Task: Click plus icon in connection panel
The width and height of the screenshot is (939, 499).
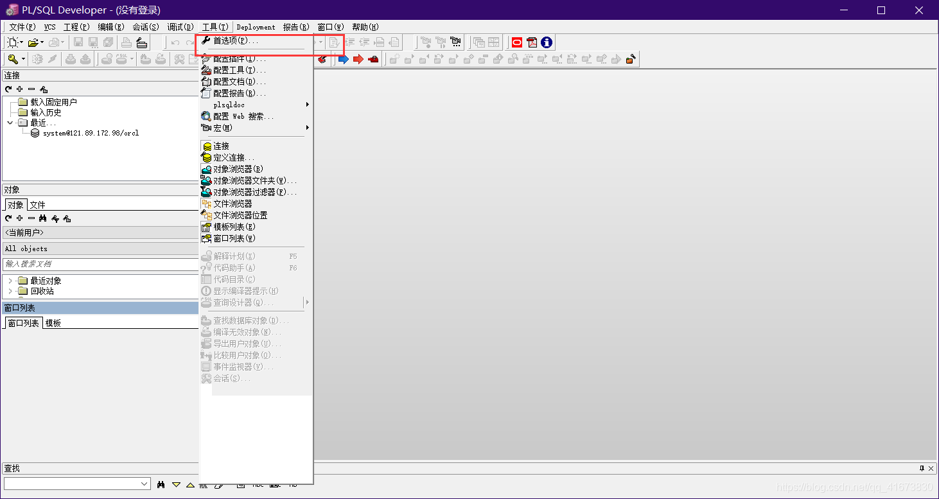Action: [20, 89]
